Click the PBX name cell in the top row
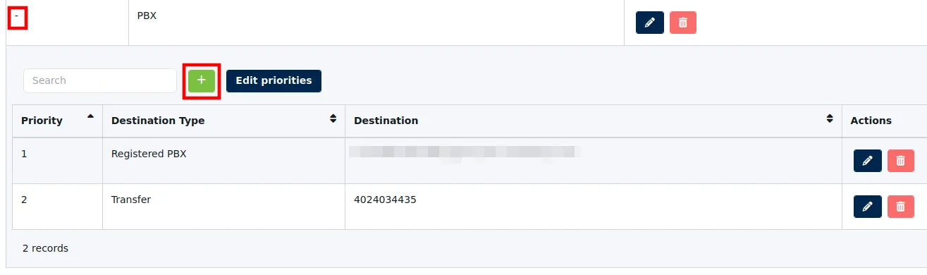This screenshot has height=275, width=927. point(376,23)
